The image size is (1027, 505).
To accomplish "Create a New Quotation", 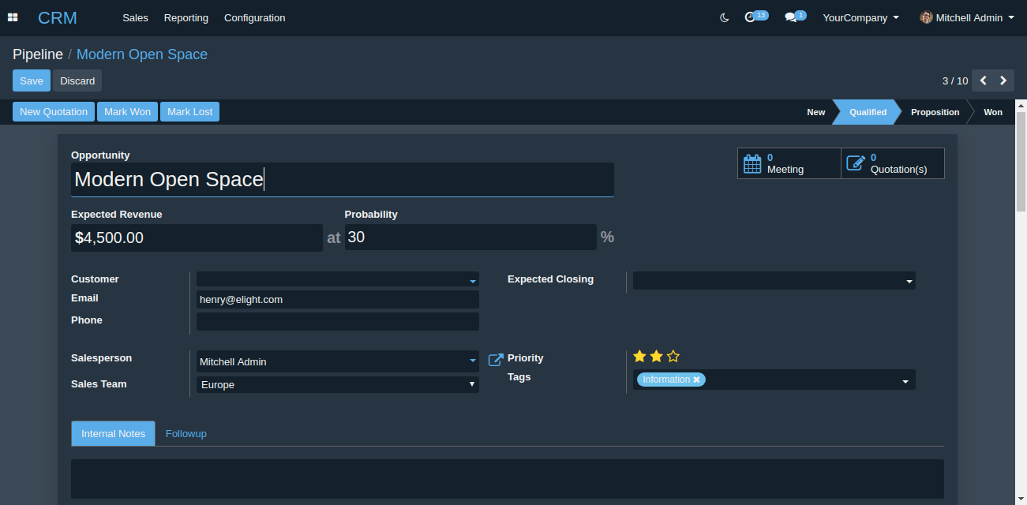I will click(x=54, y=112).
